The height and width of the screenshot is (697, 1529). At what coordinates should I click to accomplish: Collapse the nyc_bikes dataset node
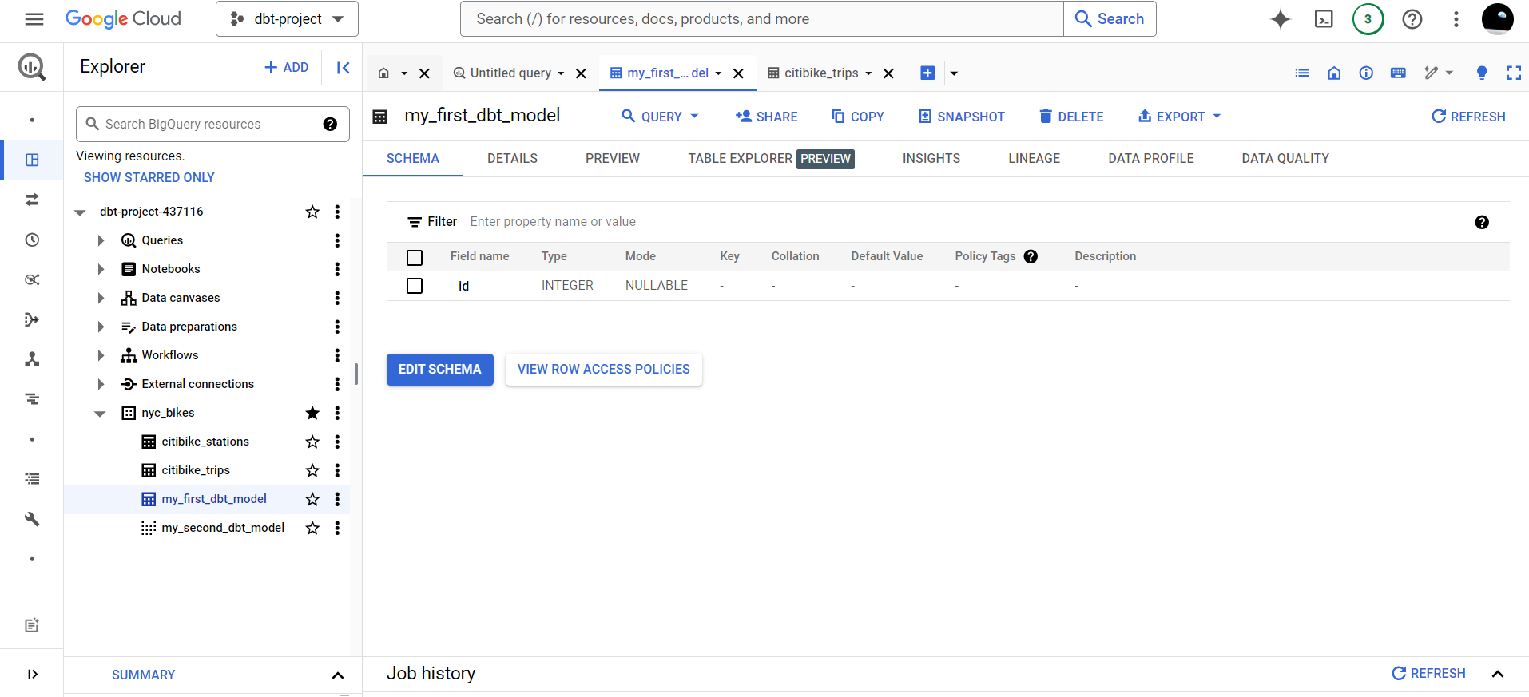click(x=100, y=414)
